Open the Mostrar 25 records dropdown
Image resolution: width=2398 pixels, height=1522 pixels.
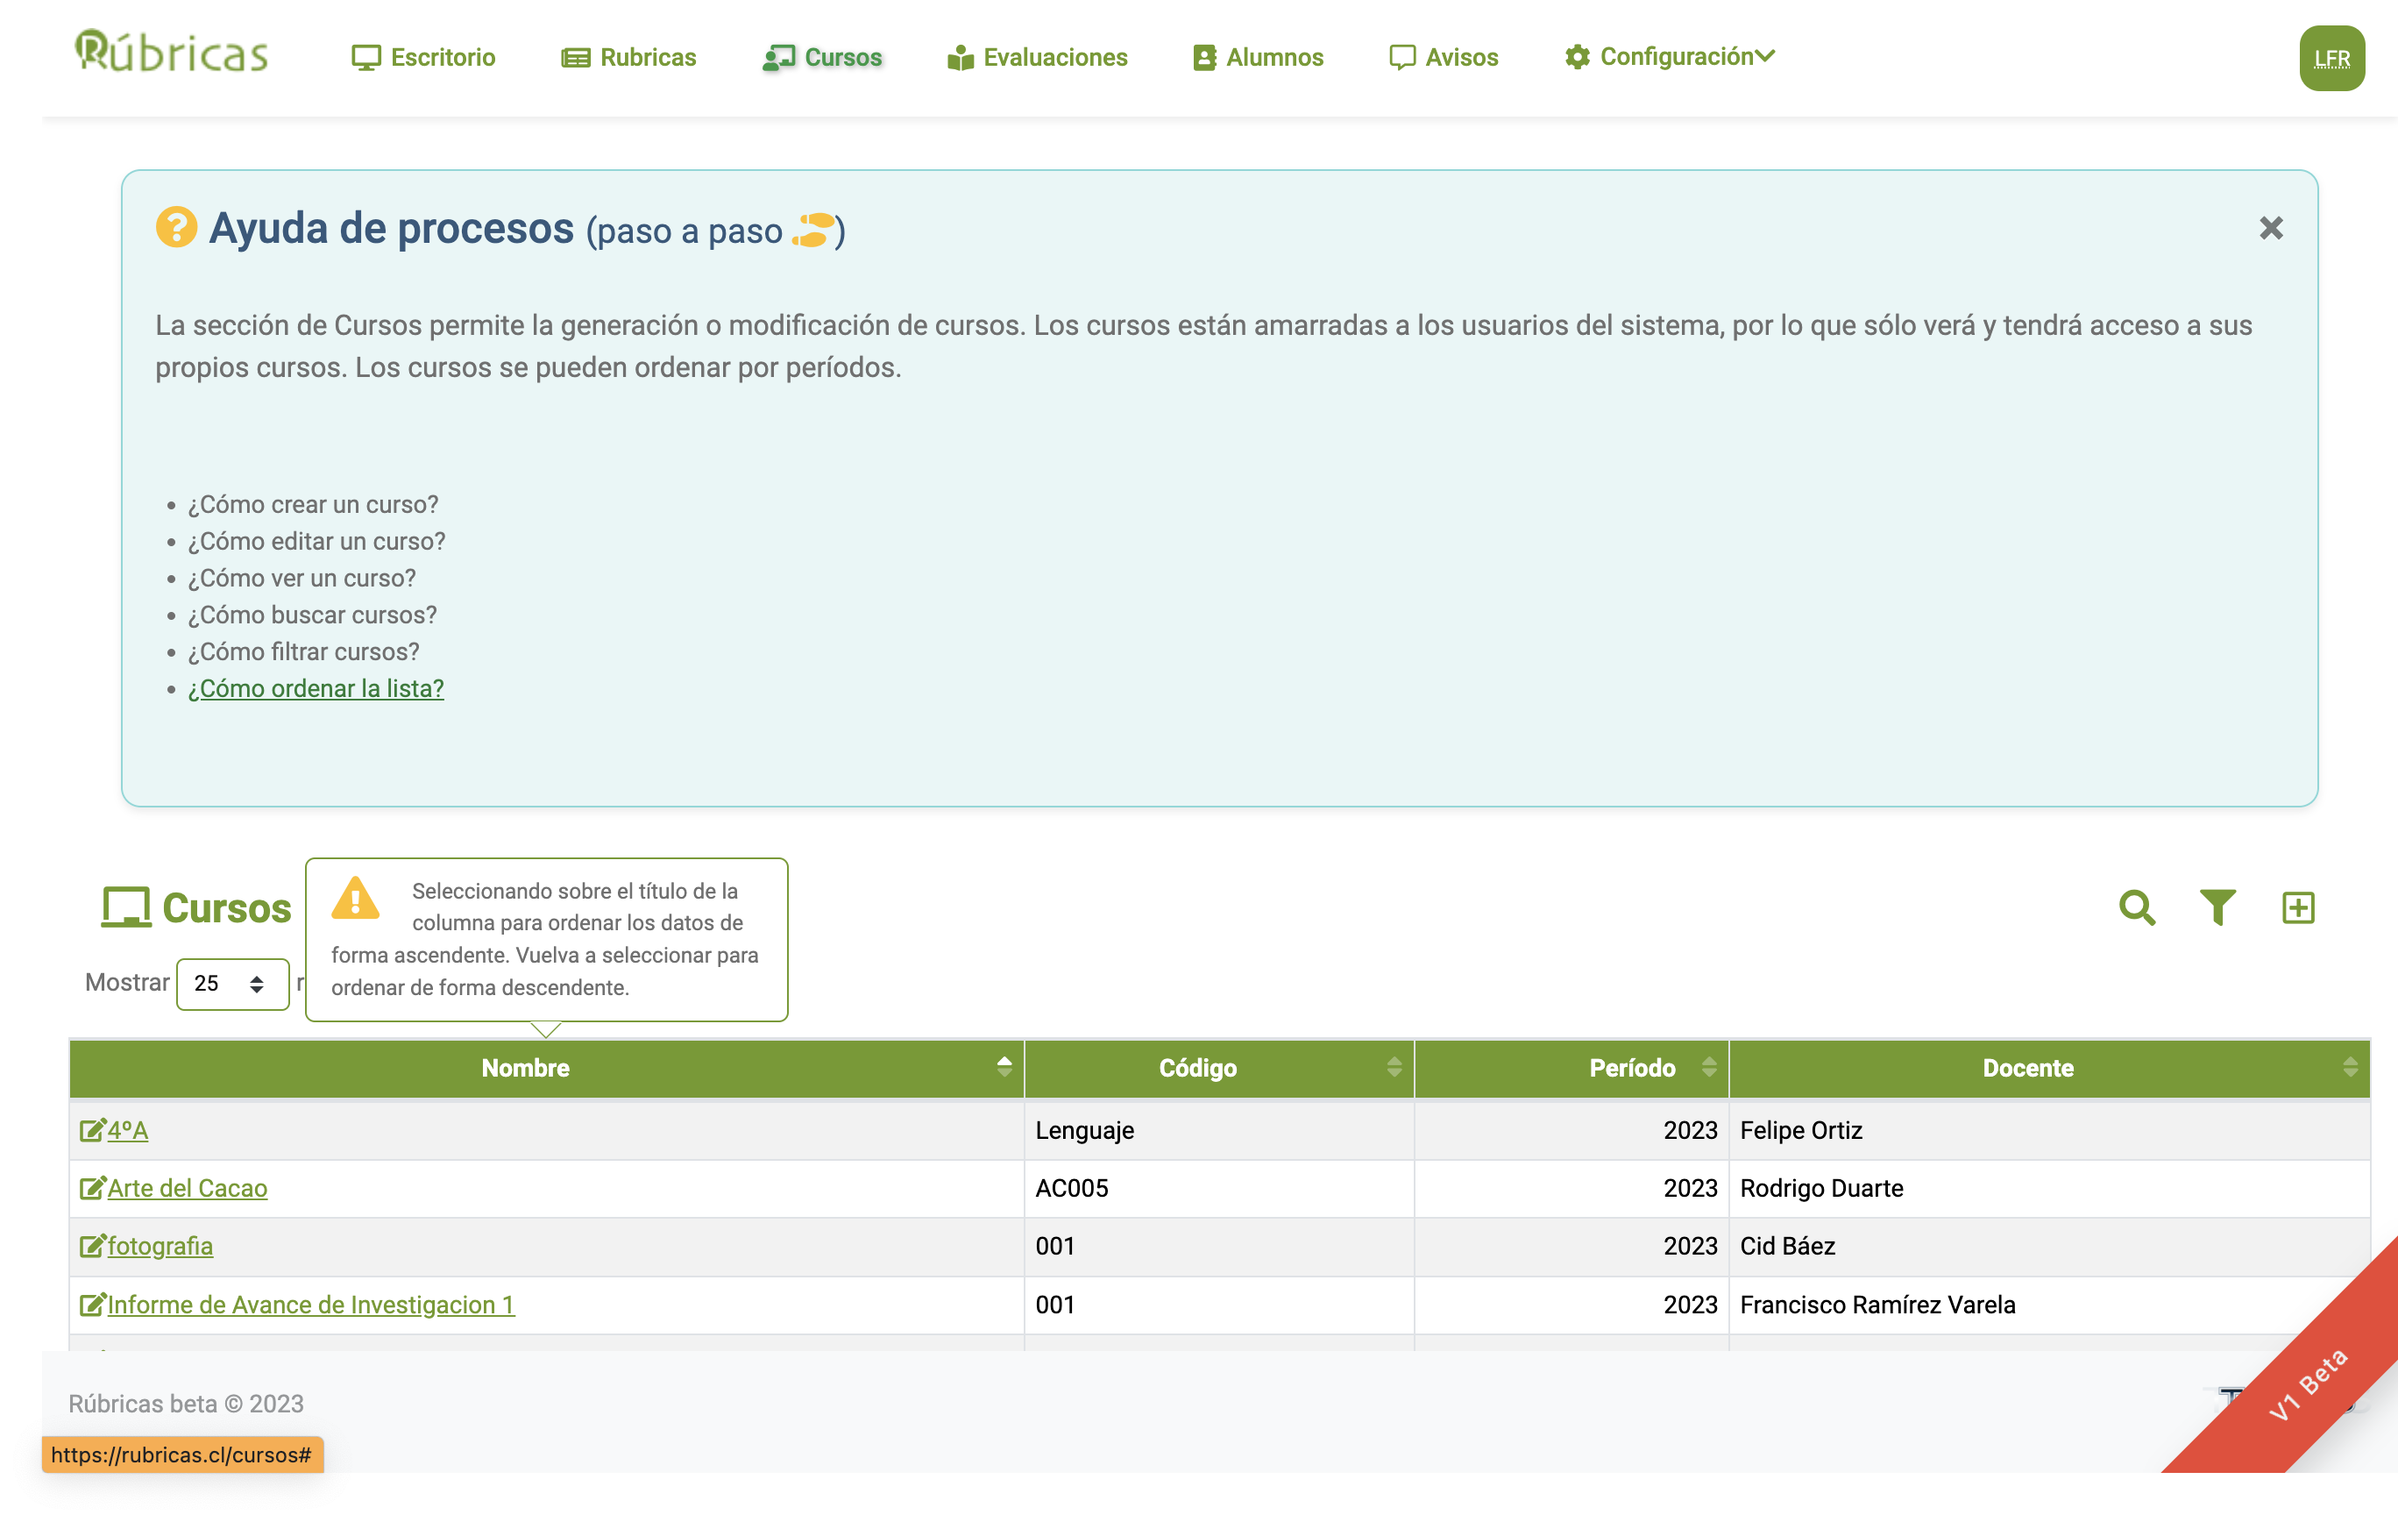(232, 983)
